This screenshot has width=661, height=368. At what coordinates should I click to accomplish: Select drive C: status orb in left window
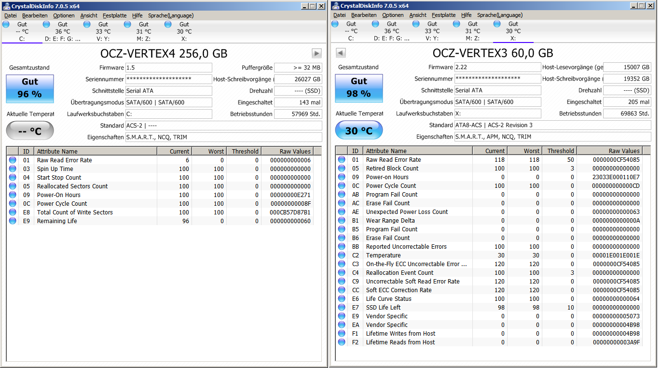(x=6, y=24)
